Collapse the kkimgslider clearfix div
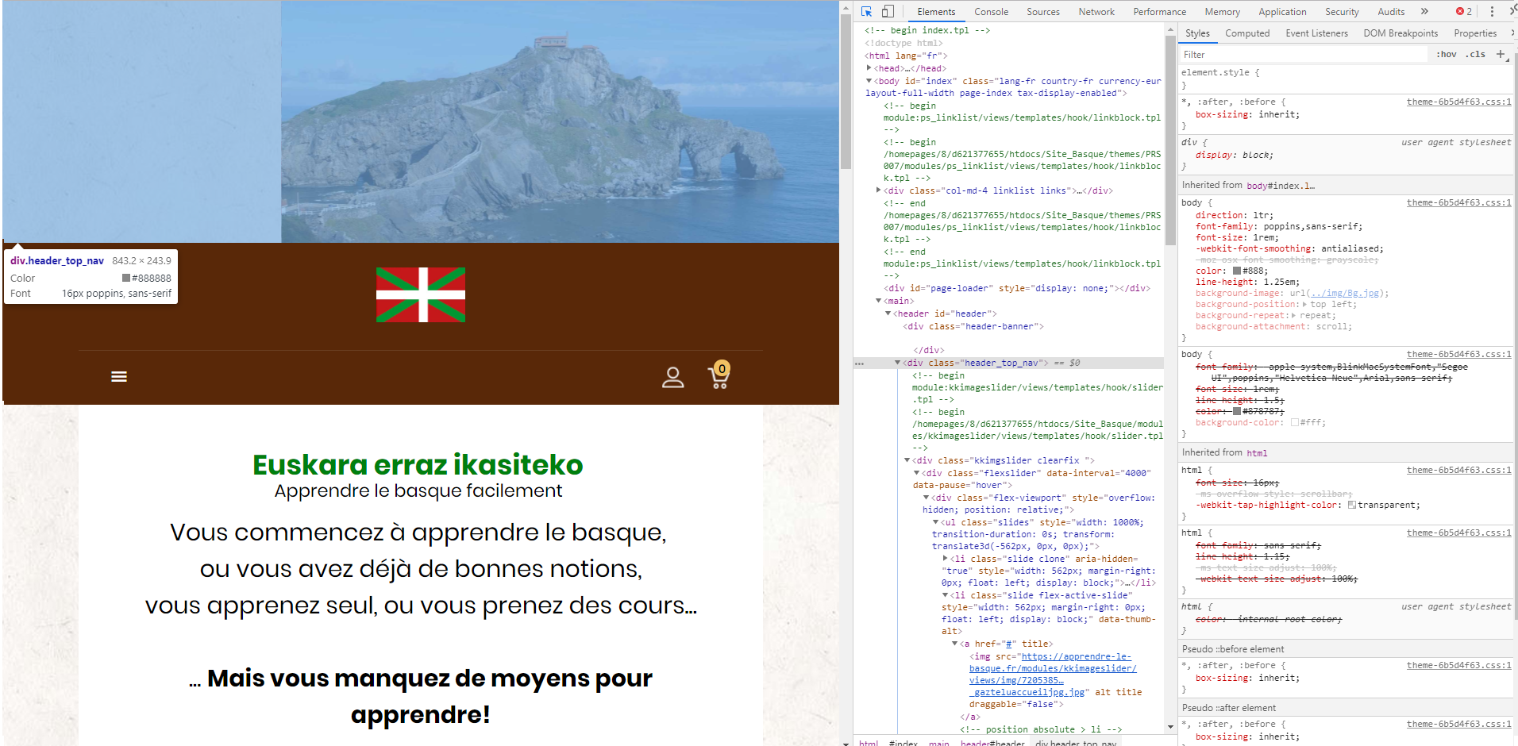This screenshot has width=1518, height=746. [x=907, y=460]
